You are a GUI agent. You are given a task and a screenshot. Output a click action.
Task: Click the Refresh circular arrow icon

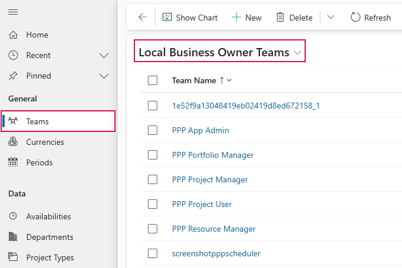pyautogui.click(x=355, y=18)
